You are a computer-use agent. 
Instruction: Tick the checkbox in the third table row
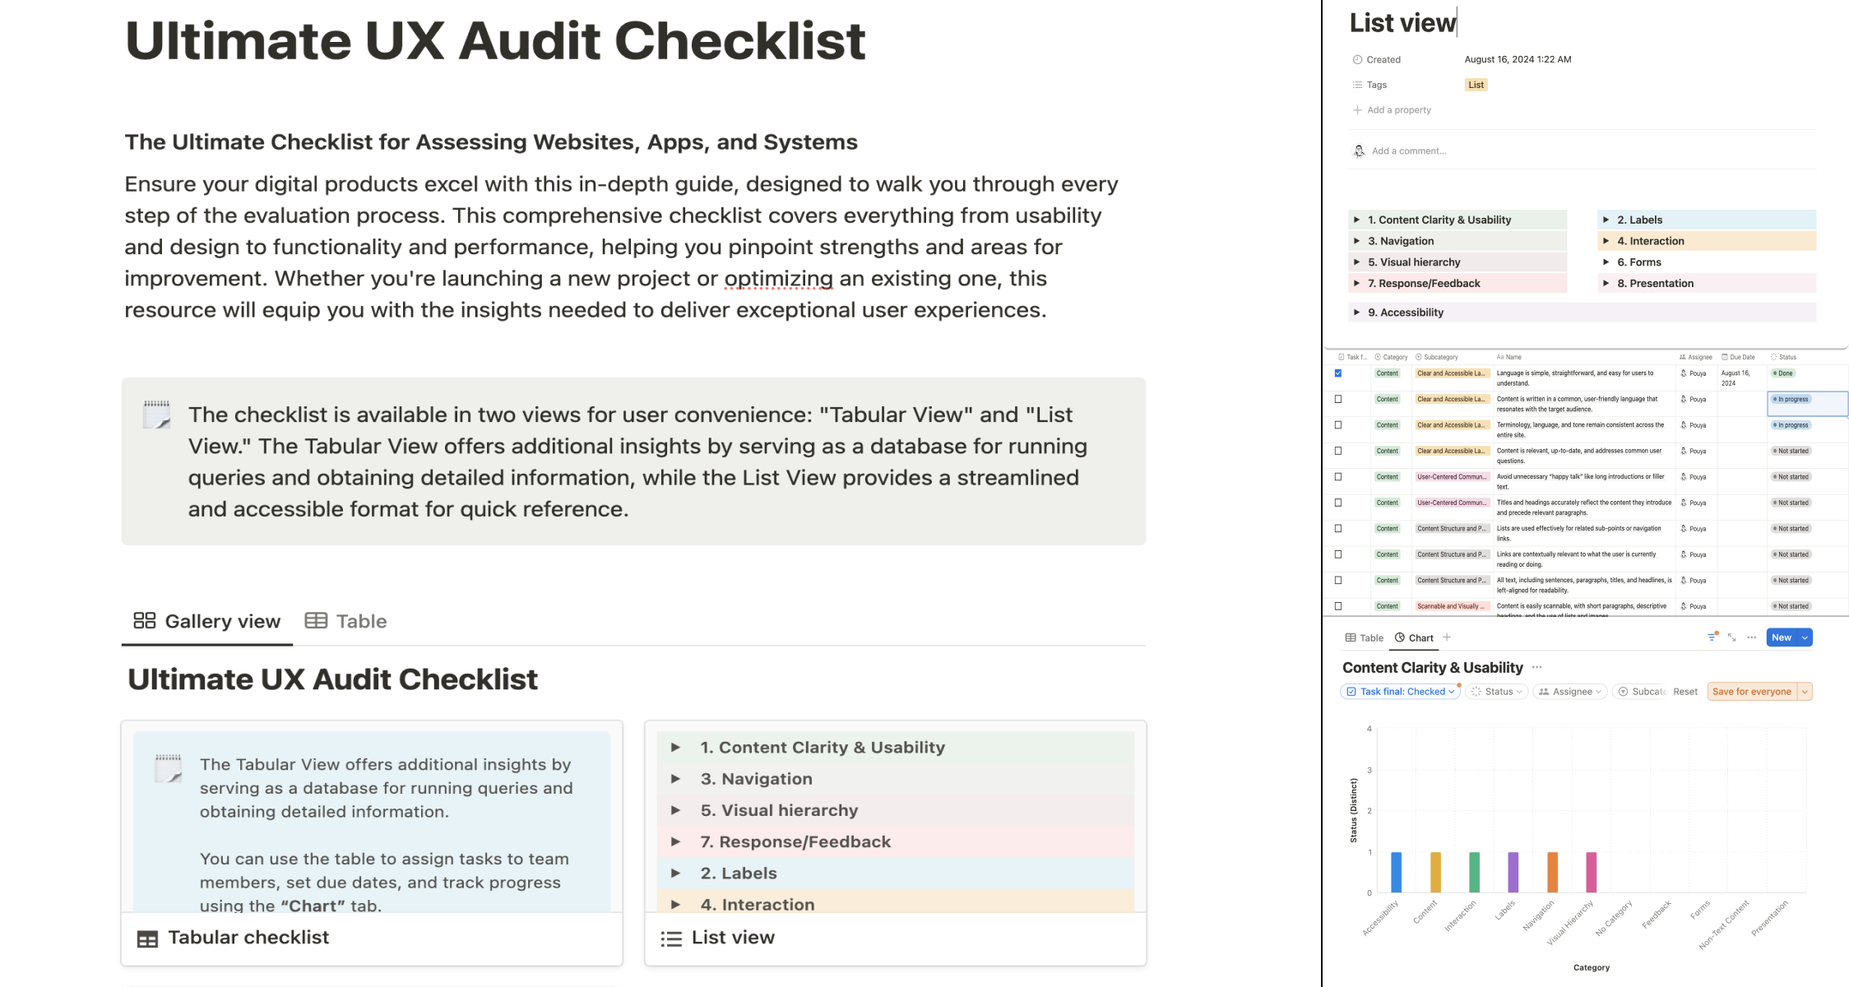1338,425
